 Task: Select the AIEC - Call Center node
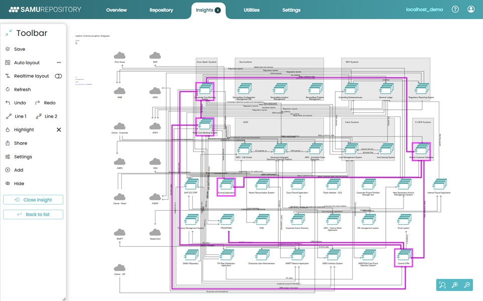tap(245, 149)
